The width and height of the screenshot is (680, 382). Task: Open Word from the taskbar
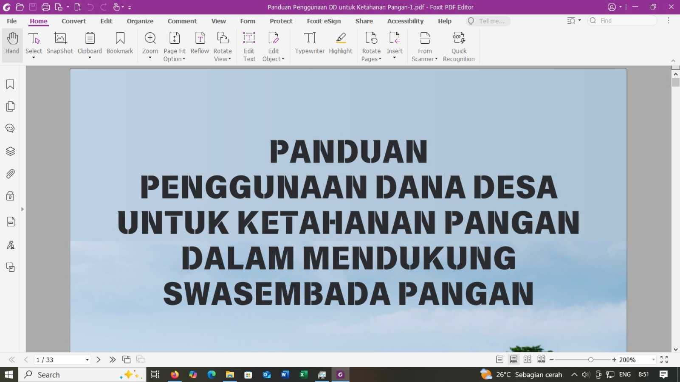[285, 374]
